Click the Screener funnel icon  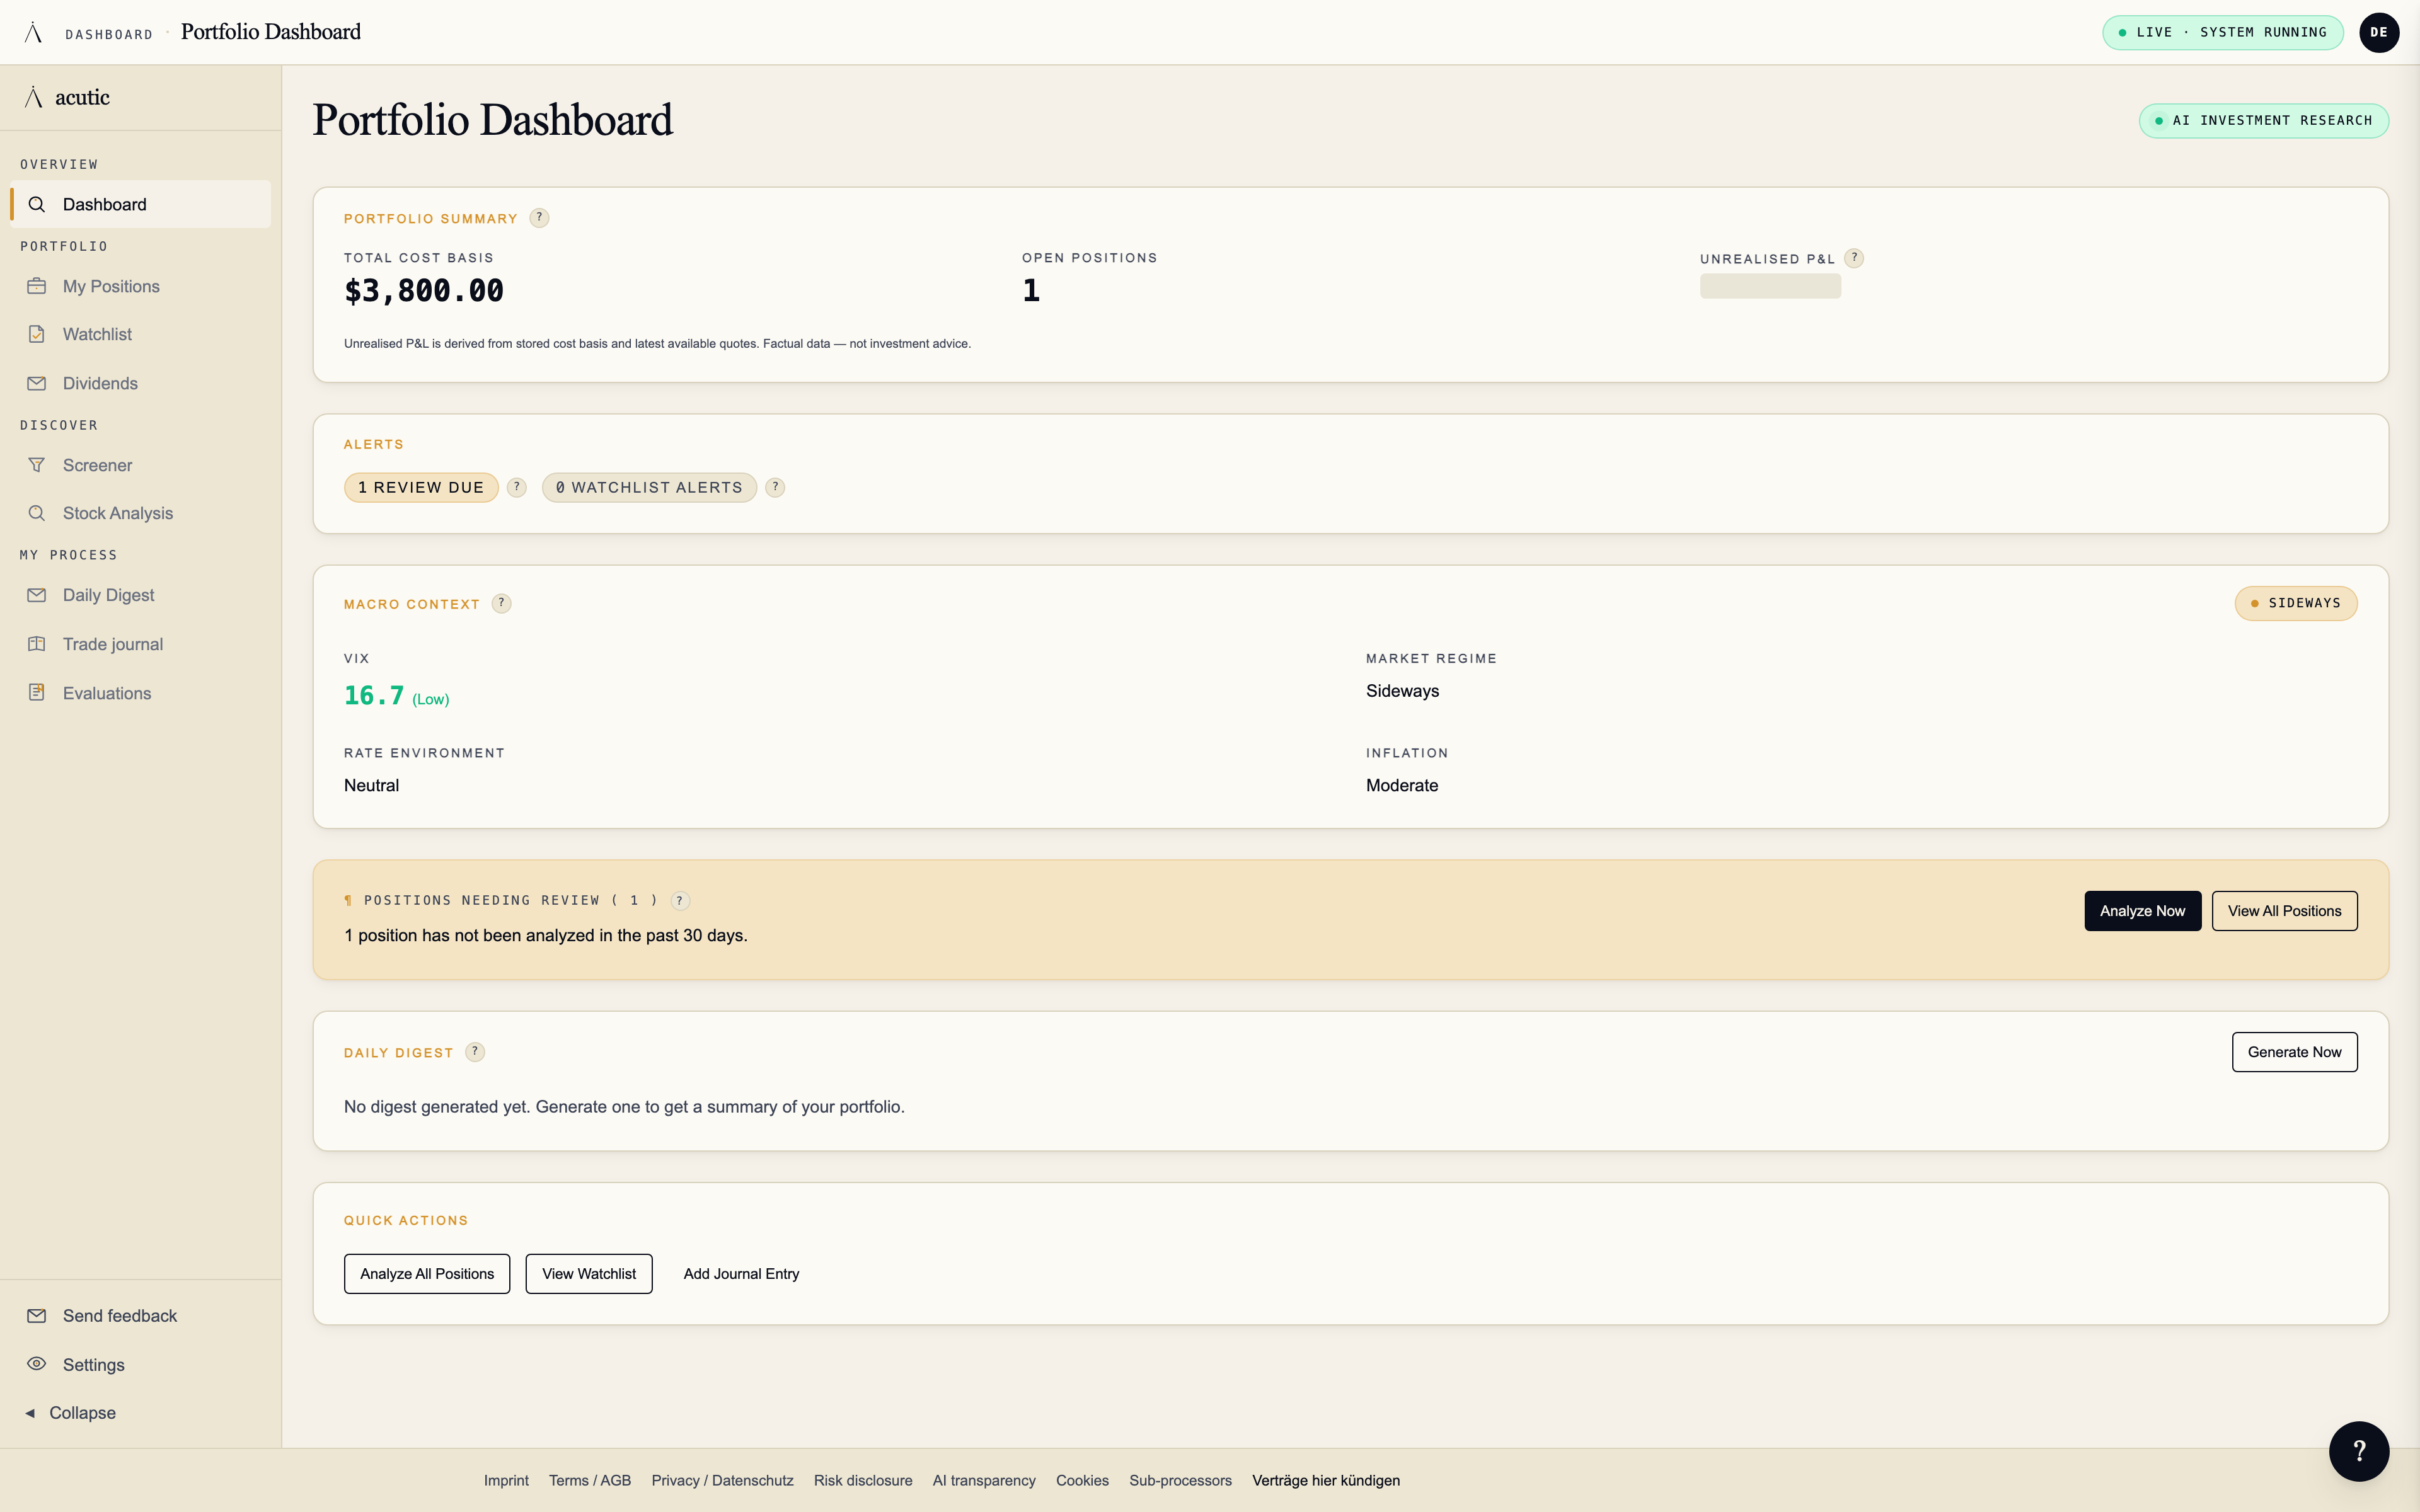point(37,465)
